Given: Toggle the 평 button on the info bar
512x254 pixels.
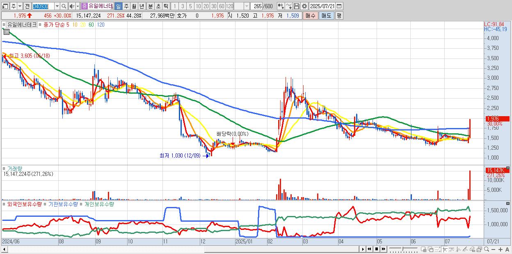Looking at the screenshot, I should click(339, 16).
